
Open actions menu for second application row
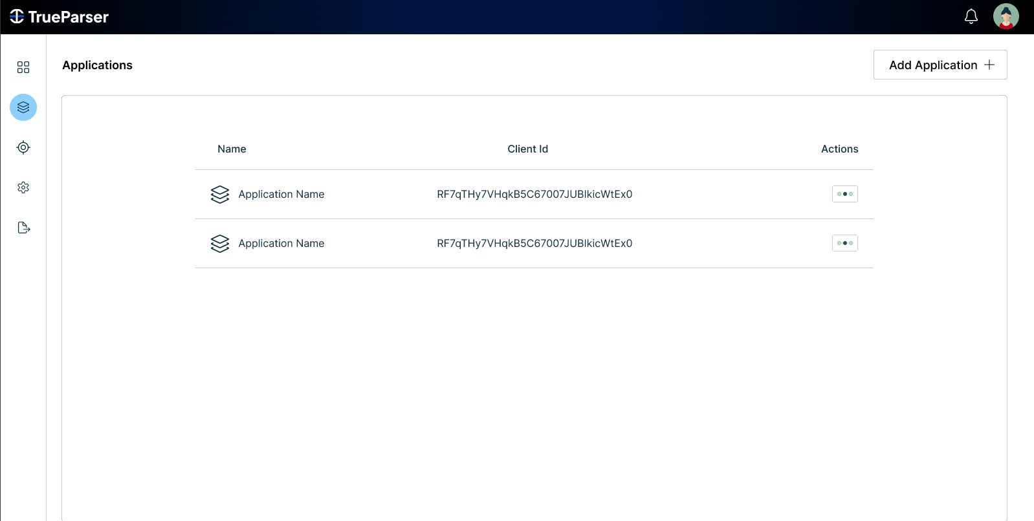point(844,243)
